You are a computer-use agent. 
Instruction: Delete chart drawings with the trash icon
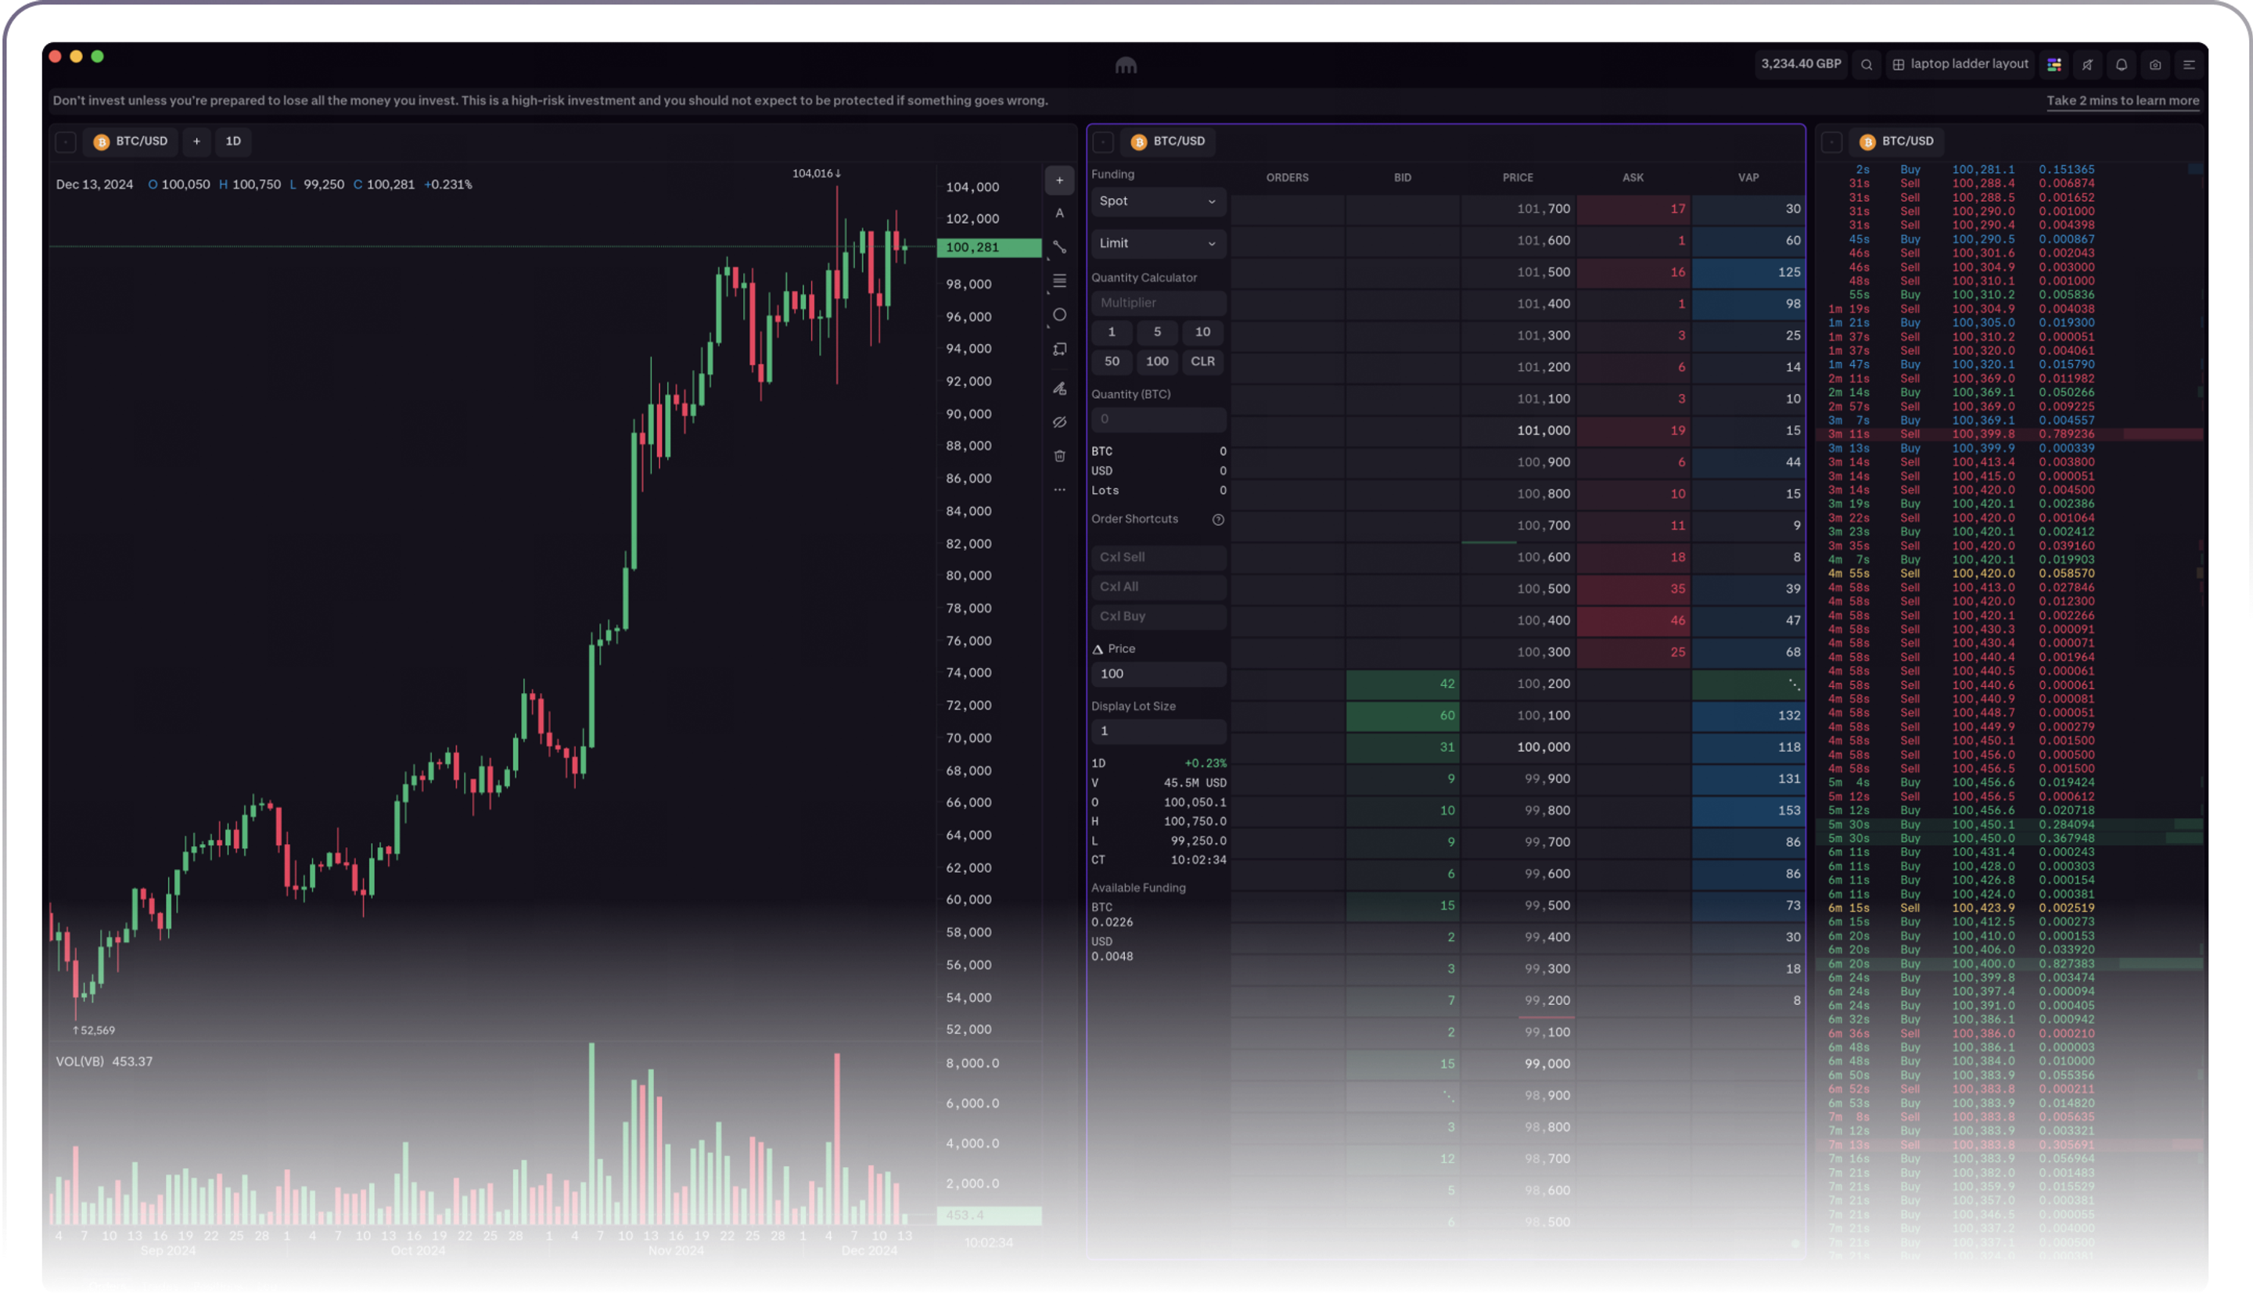pos(1059,456)
